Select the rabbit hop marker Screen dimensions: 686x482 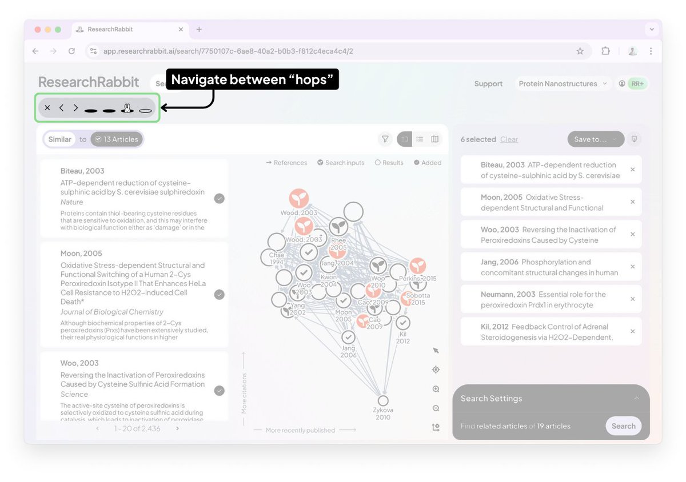[127, 107]
